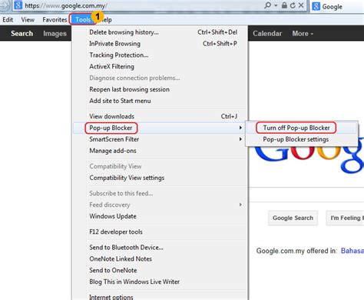Image resolution: width=364 pixels, height=300 pixels.
Task: Click the refresh icon in address bar
Action: click(293, 5)
